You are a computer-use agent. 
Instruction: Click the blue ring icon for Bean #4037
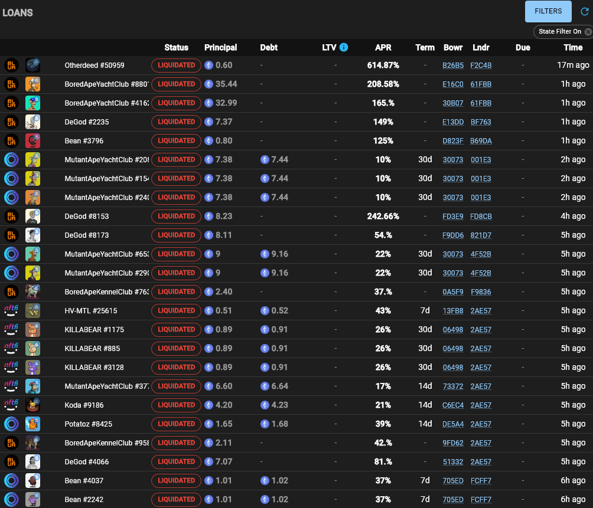click(x=11, y=480)
